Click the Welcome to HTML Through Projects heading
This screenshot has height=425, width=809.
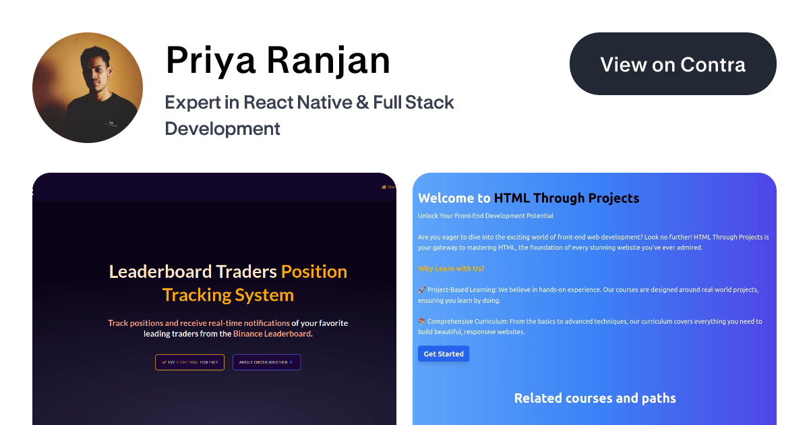(x=529, y=198)
